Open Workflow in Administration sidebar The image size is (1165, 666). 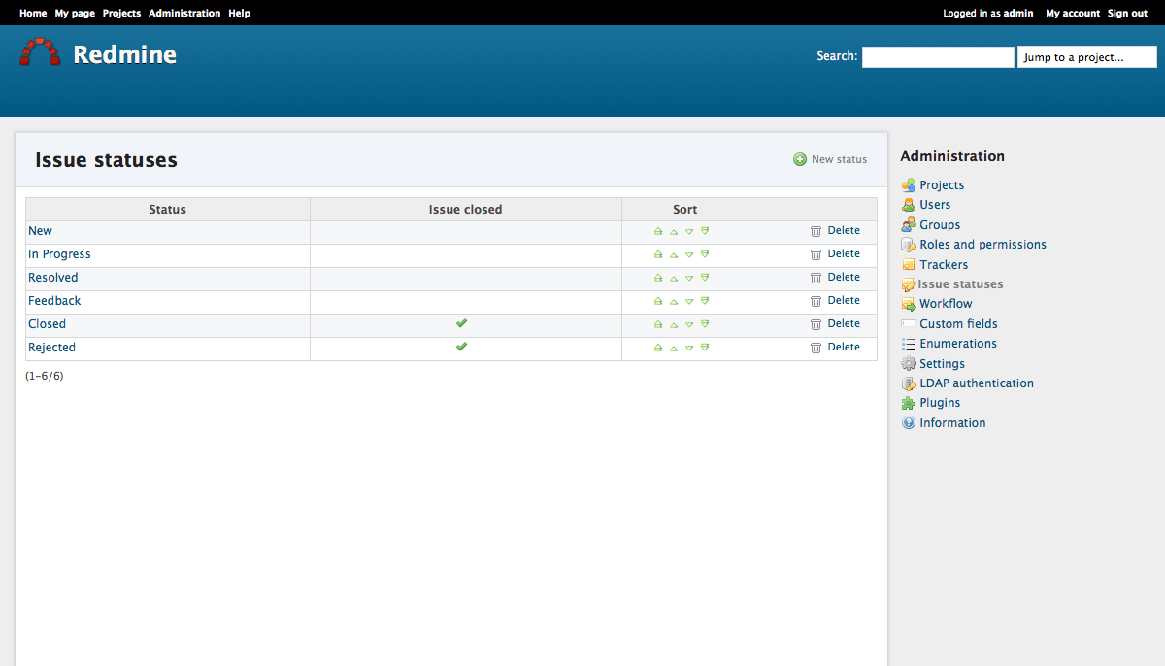click(x=946, y=304)
